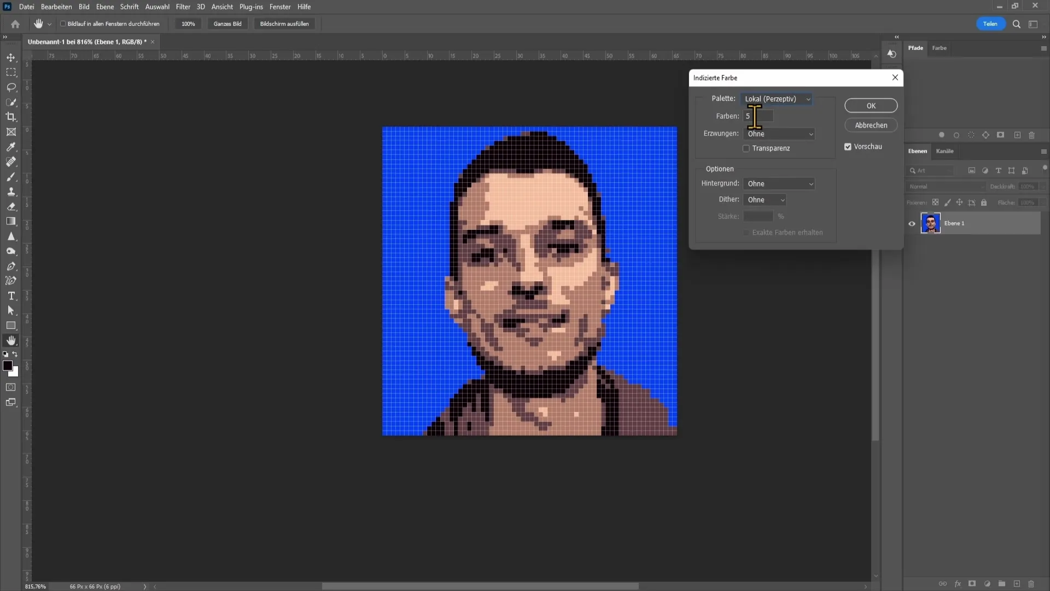Open the Filter menu
This screenshot has height=591, width=1050.
tap(183, 7)
